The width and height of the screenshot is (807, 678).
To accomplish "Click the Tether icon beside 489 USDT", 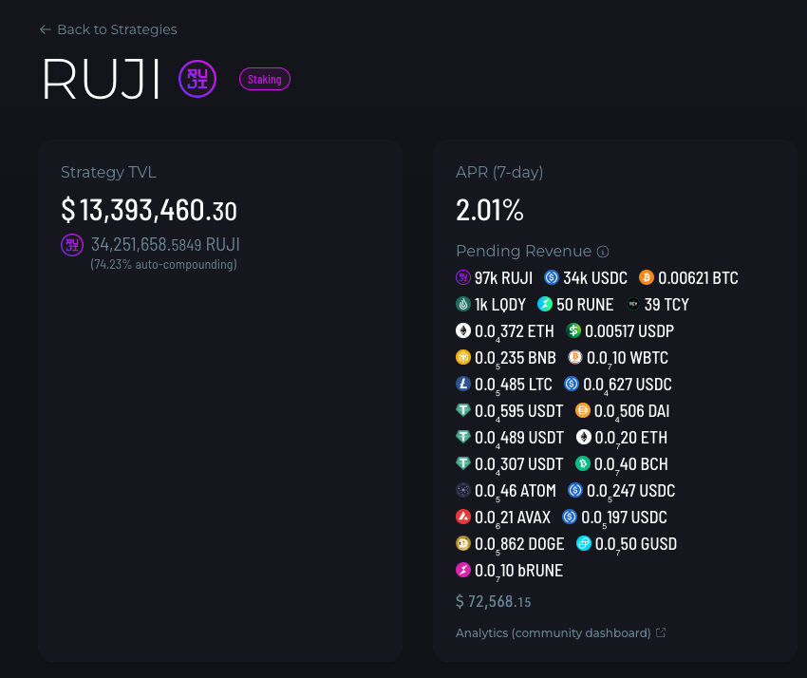I will 463,437.
